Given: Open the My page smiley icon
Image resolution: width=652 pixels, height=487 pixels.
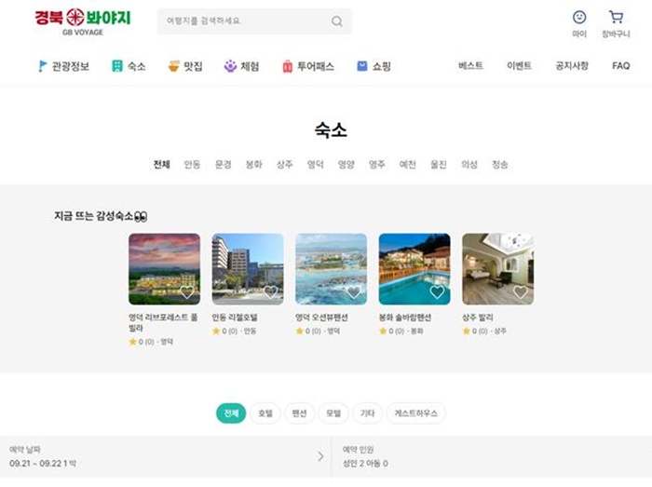Looking at the screenshot, I should 579,17.
